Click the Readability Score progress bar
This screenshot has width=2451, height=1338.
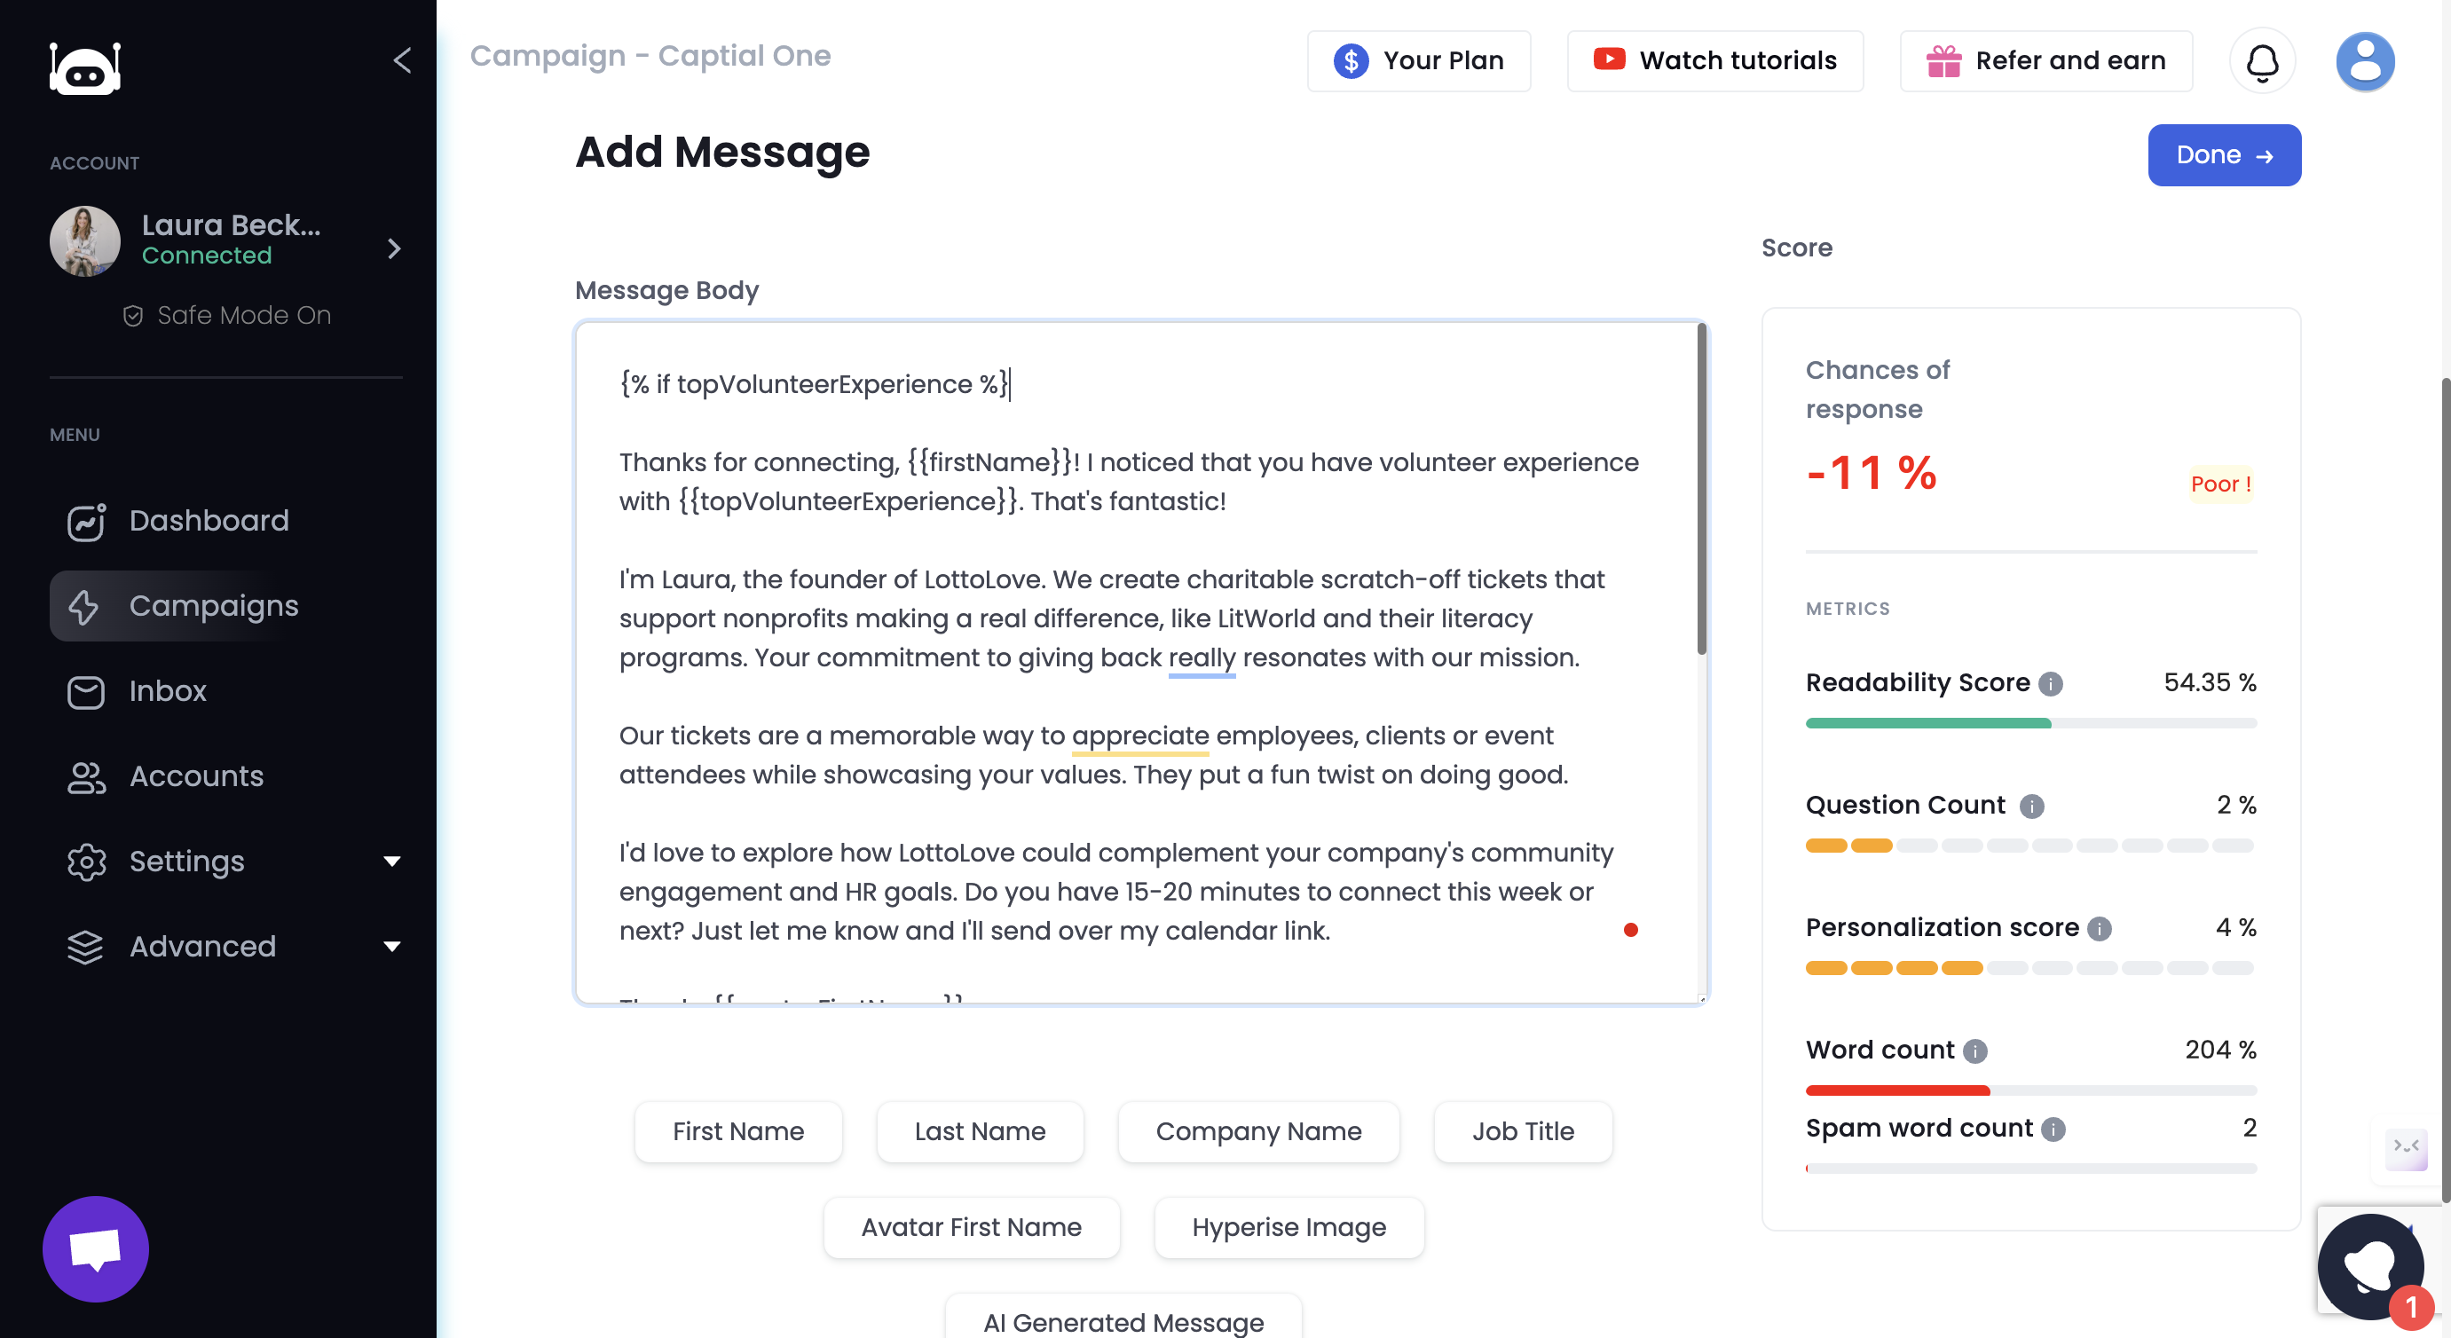pos(2030,724)
